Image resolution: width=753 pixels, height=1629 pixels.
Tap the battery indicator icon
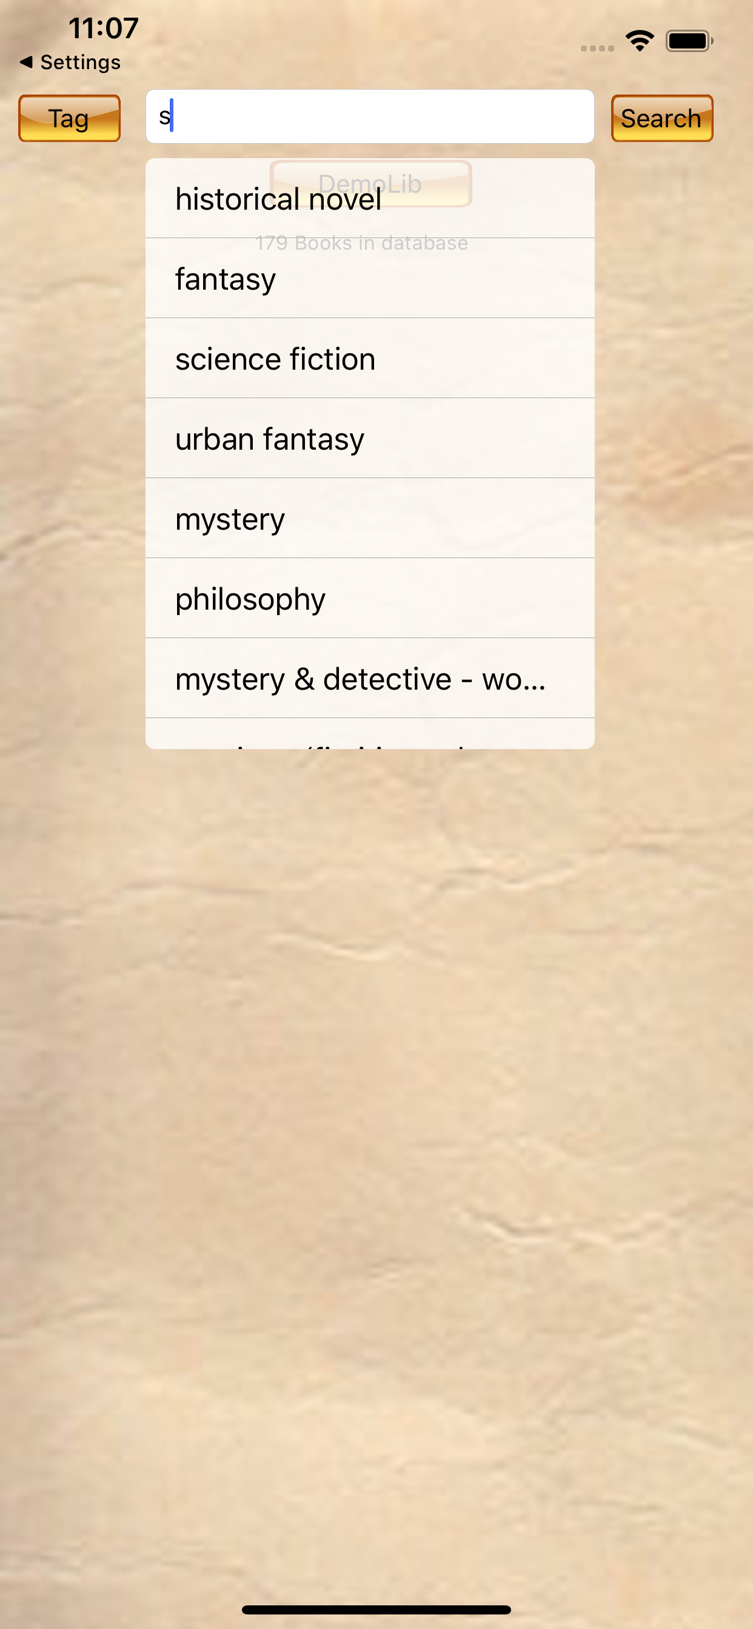pos(689,41)
